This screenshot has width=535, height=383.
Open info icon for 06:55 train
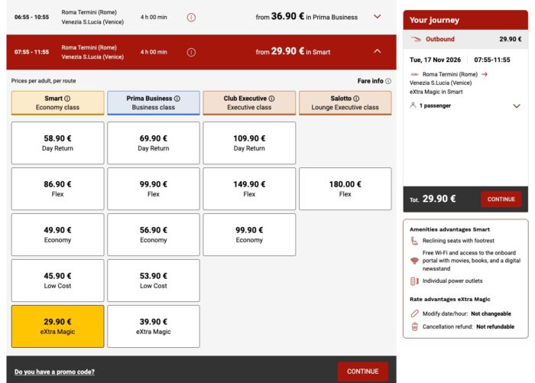191,17
